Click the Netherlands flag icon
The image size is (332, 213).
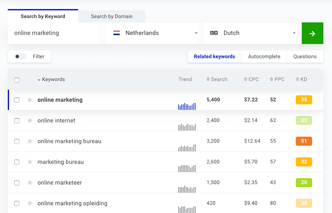(x=116, y=33)
